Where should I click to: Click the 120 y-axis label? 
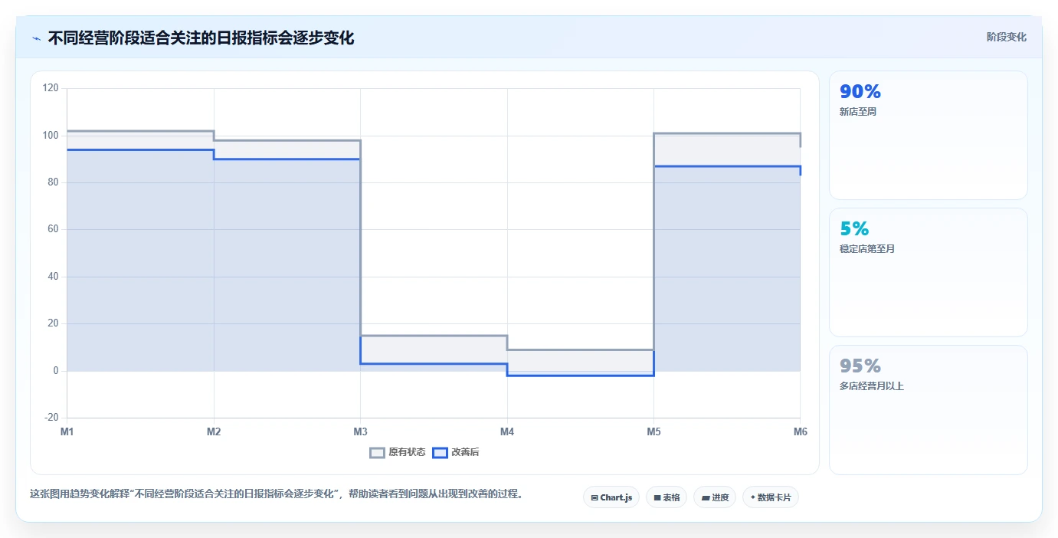(x=51, y=88)
